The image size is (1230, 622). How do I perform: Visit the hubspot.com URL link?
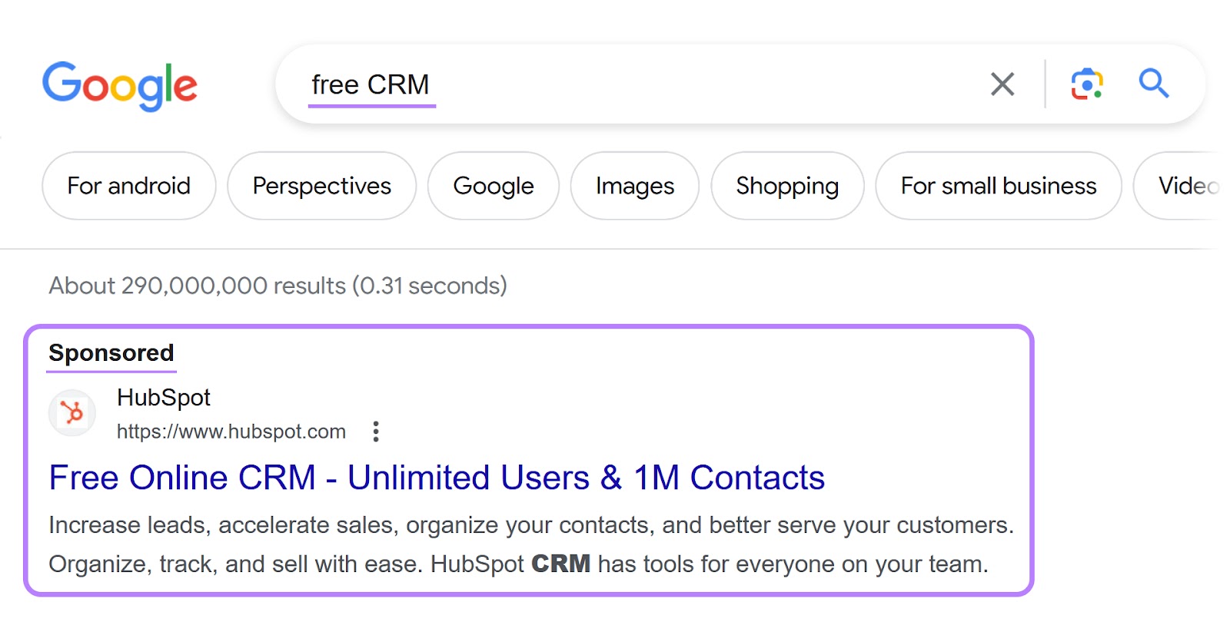[x=231, y=431]
